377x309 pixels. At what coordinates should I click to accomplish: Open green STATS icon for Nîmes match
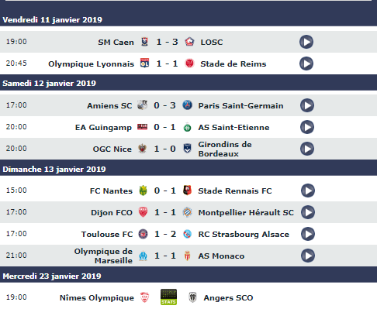(x=168, y=297)
